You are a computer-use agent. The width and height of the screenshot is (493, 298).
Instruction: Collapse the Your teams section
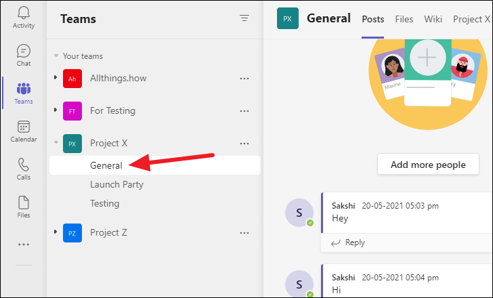[56, 56]
